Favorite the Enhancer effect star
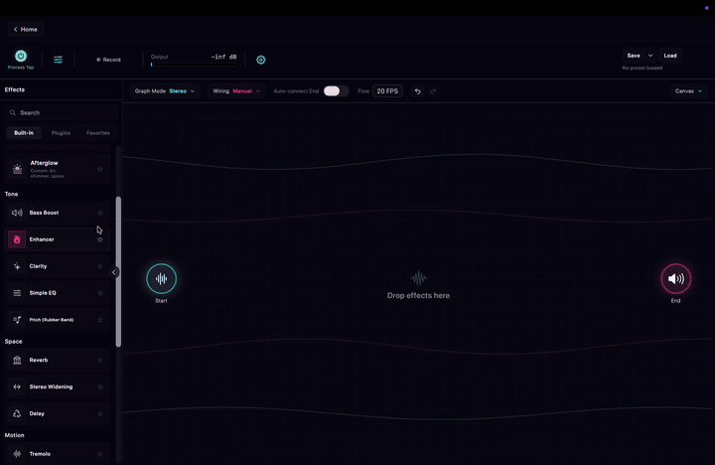 [x=100, y=239]
